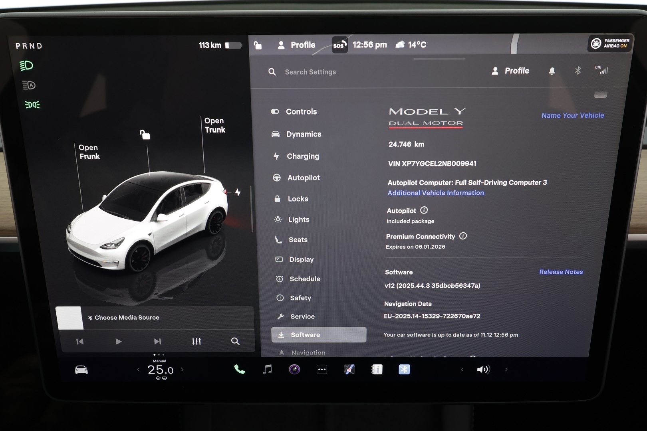Expand Additional Vehicle Information
Screen dimensions: 647x431
[x=435, y=193]
